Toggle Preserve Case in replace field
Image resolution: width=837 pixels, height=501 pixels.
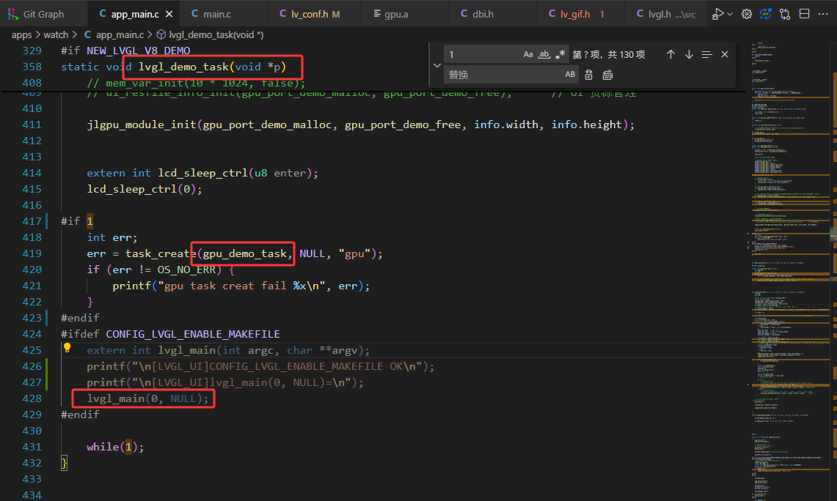(x=570, y=75)
